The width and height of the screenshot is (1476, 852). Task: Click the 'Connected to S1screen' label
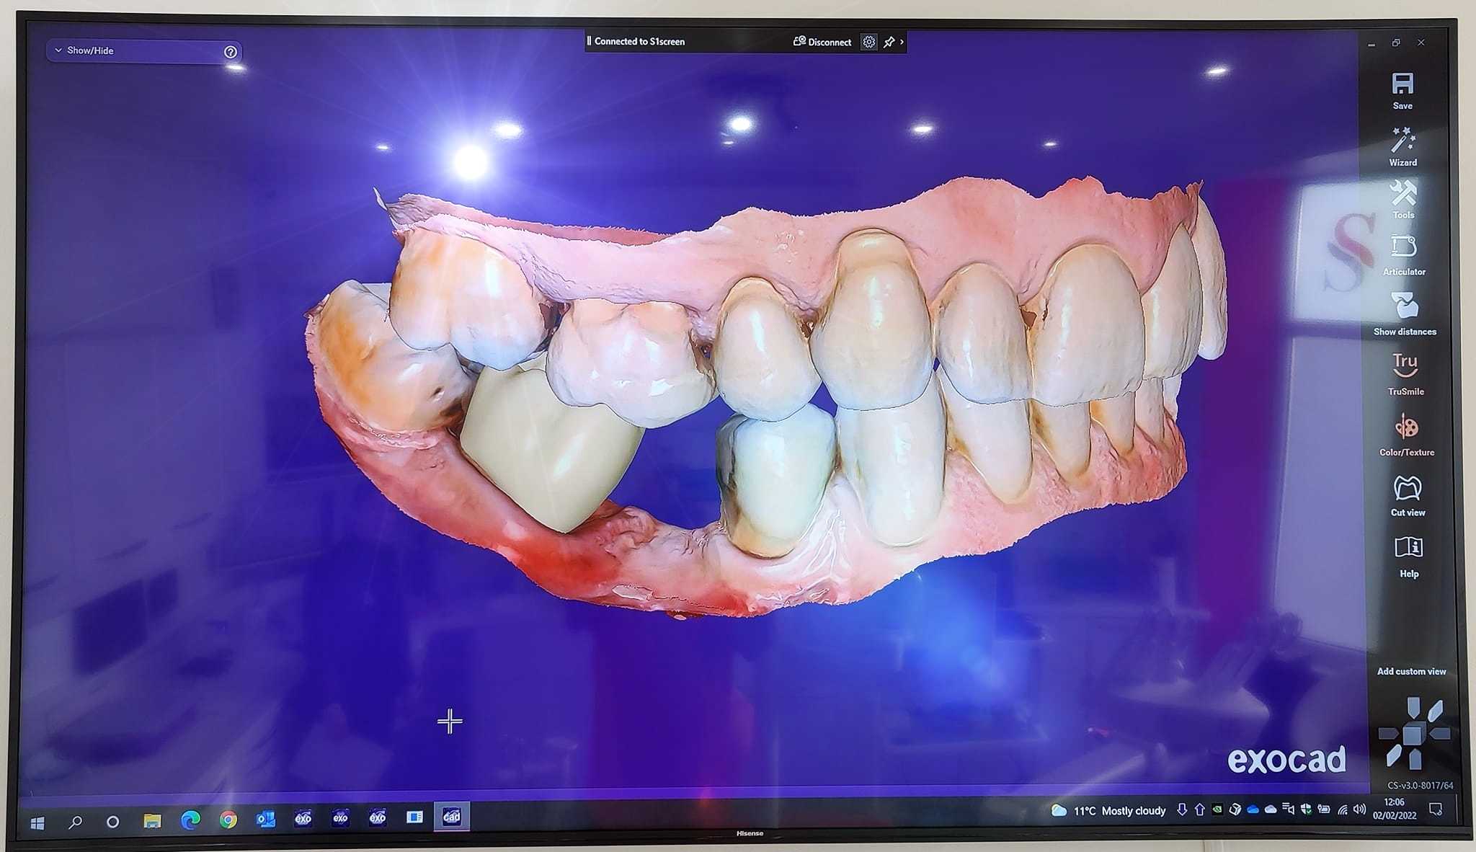[639, 42]
